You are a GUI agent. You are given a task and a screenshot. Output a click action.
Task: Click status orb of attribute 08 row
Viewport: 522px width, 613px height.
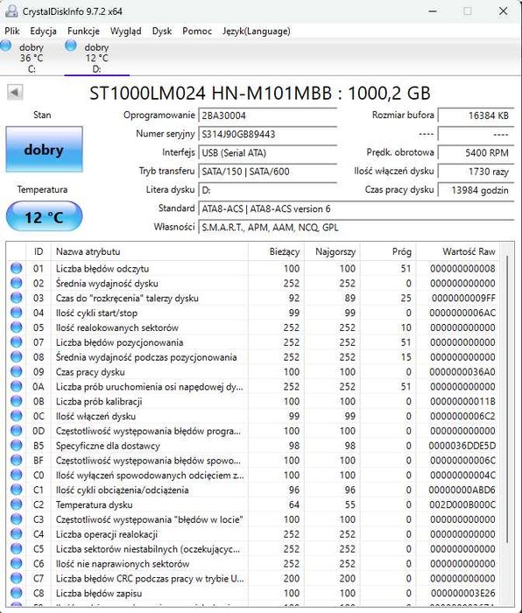[x=16, y=356]
